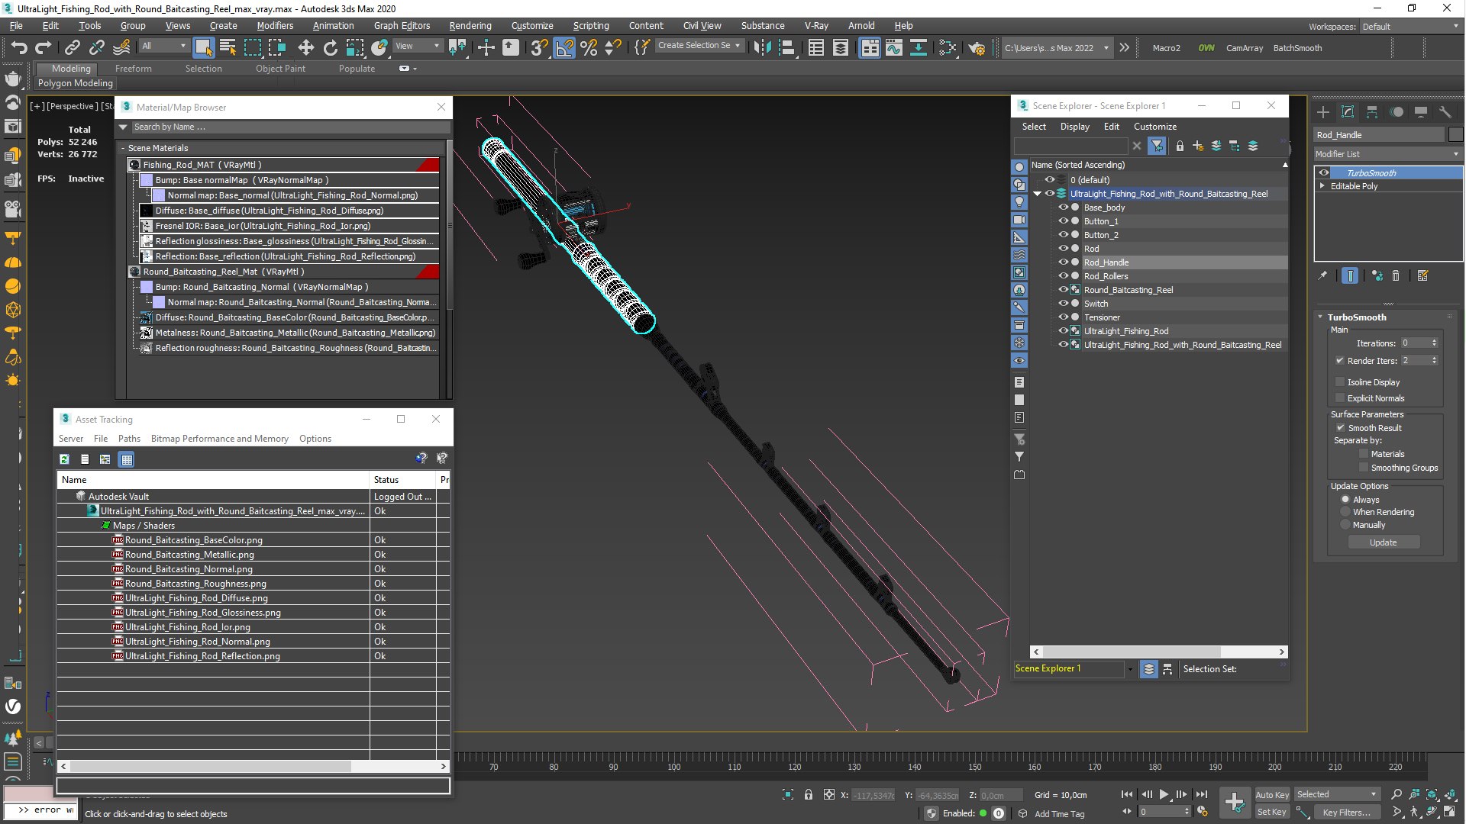This screenshot has height=824, width=1466.
Task: Click the Rotate tool icon
Action: pyautogui.click(x=330, y=48)
